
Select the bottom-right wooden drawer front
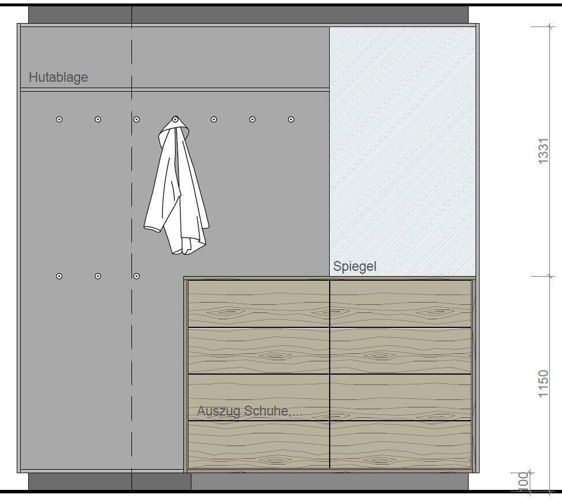click(401, 444)
